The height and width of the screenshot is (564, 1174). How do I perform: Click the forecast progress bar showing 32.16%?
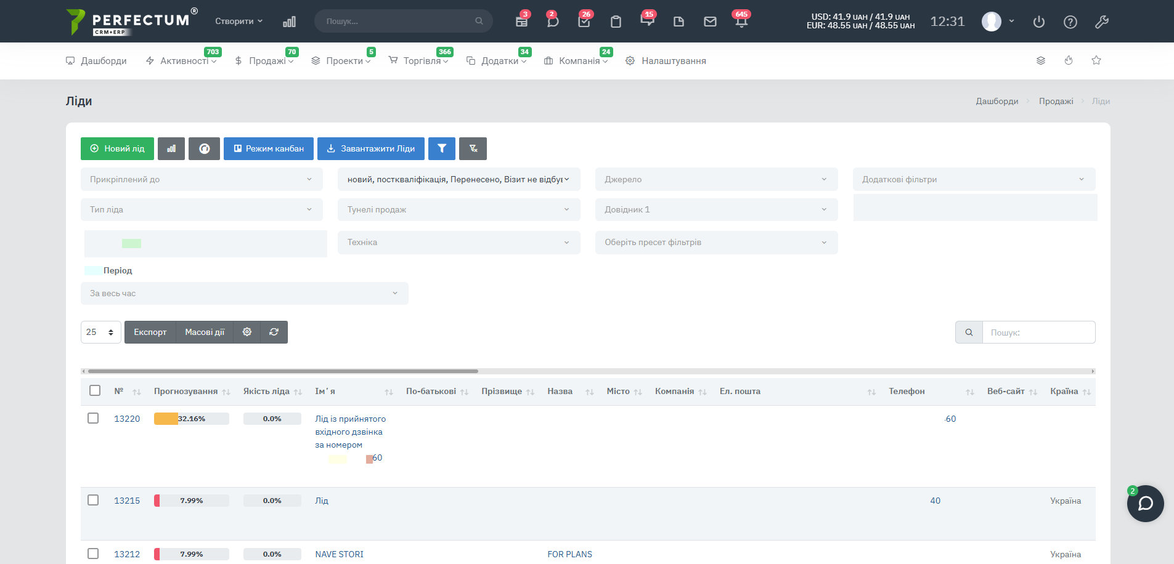pyautogui.click(x=191, y=419)
